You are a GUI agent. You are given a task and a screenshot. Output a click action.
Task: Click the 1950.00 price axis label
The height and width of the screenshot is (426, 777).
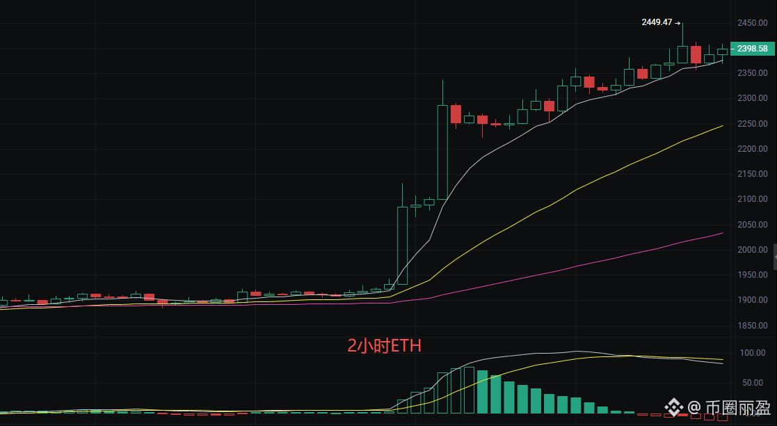pos(752,275)
